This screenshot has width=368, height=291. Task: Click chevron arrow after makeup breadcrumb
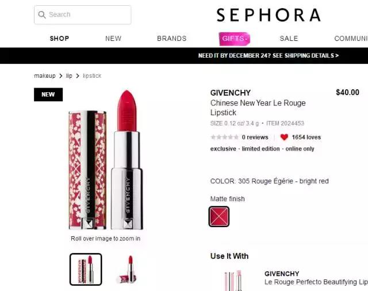pos(61,75)
